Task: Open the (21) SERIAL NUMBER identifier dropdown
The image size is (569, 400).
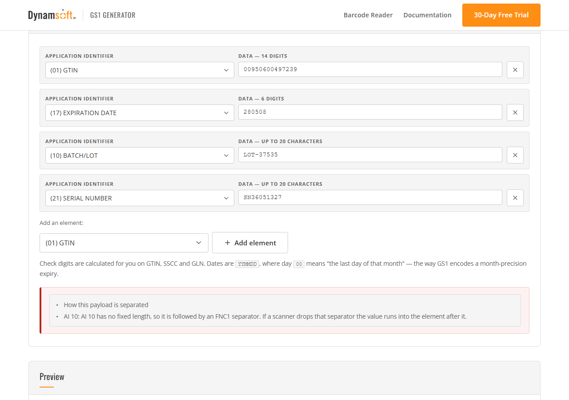Action: click(x=140, y=198)
